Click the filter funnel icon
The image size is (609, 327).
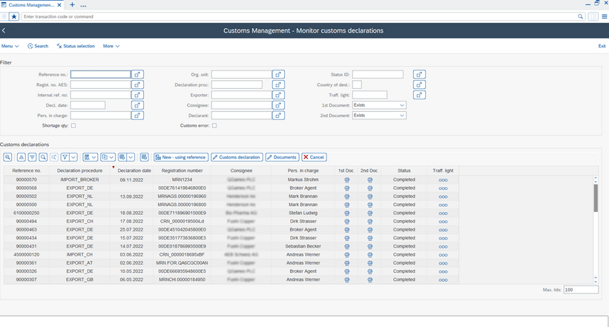pos(65,157)
